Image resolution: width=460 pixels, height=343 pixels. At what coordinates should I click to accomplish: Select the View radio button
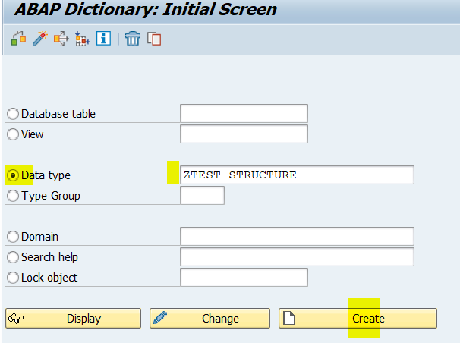(x=13, y=134)
